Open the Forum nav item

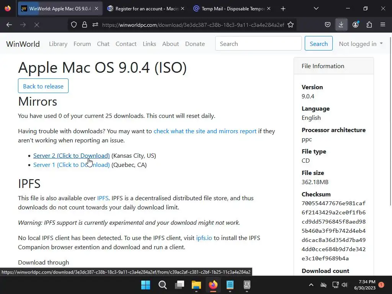[x=82, y=44]
